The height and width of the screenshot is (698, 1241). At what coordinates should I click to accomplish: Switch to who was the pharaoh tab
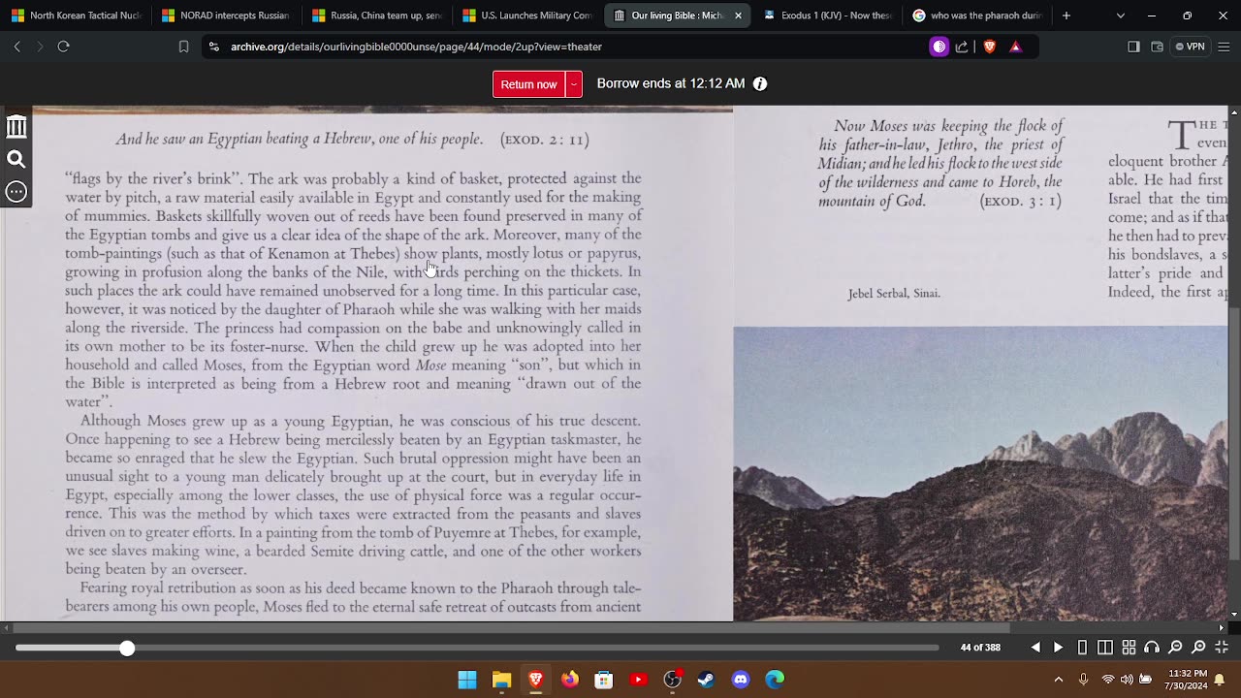point(978,16)
